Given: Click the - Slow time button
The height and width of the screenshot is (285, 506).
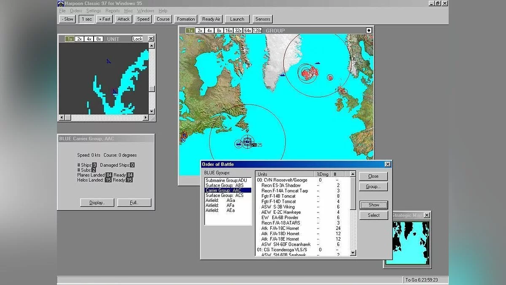Looking at the screenshot, I should (x=67, y=19).
